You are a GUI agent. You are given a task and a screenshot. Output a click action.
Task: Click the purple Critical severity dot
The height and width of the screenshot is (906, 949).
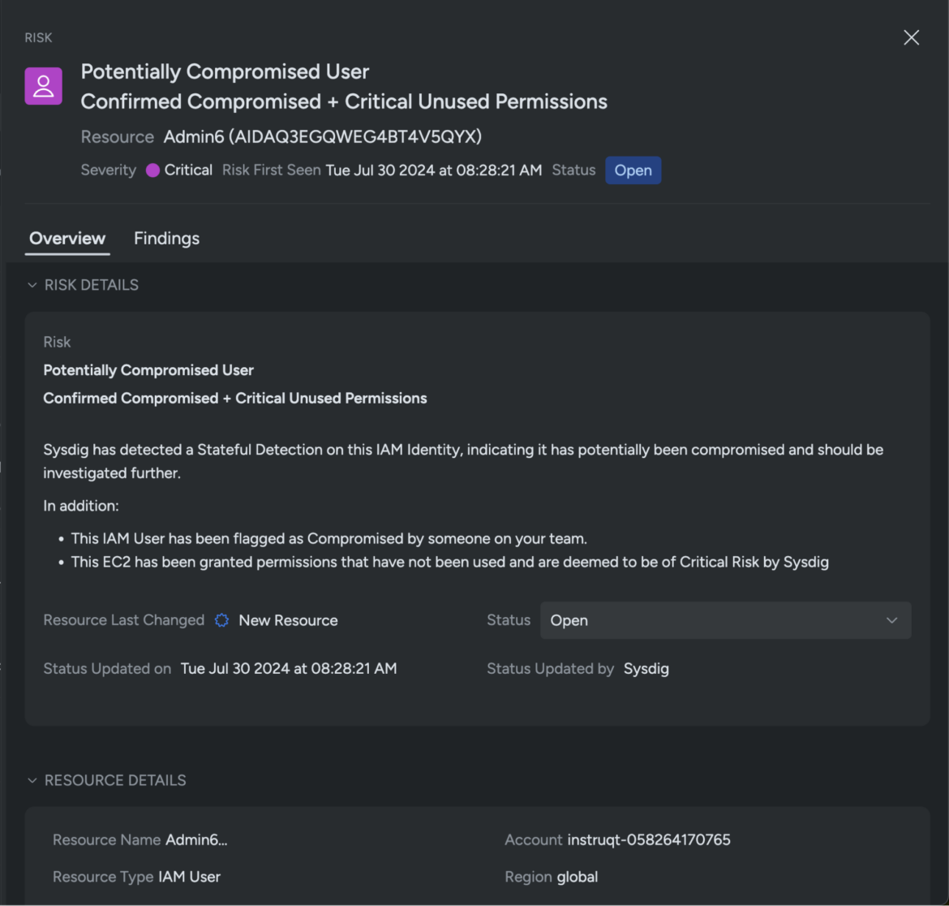(x=152, y=170)
